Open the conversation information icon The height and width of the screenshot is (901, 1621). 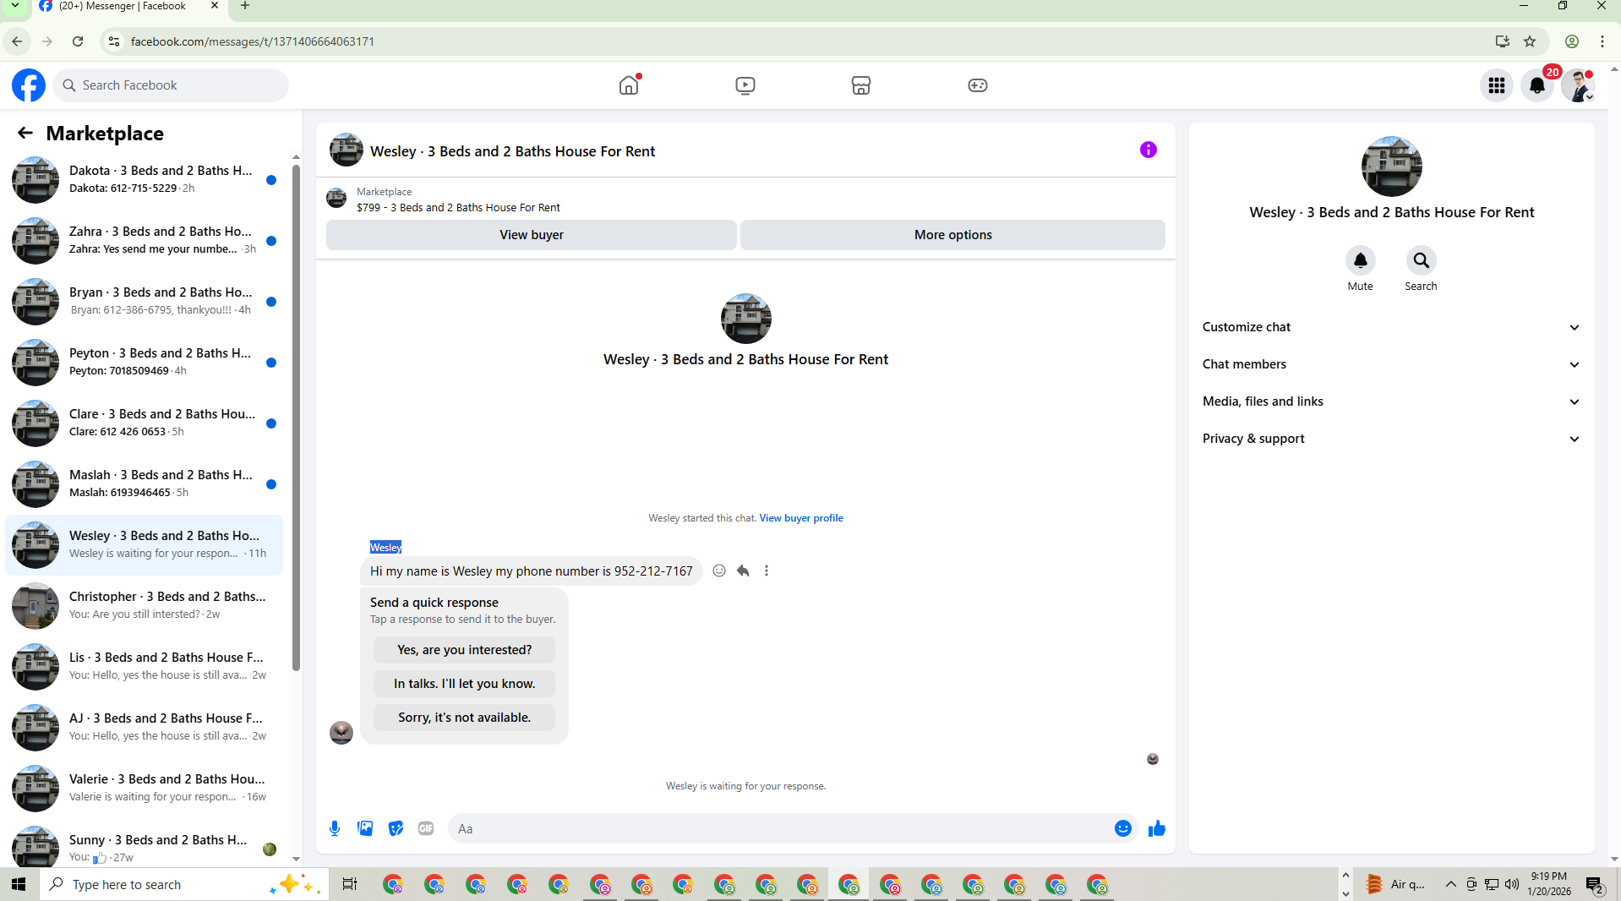[1149, 150]
